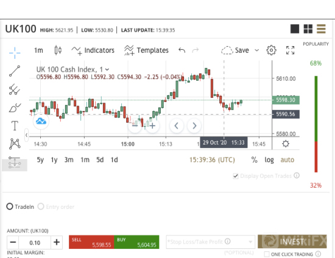
Task: Toggle Display Open Trades checkbox
Action: click(x=236, y=176)
